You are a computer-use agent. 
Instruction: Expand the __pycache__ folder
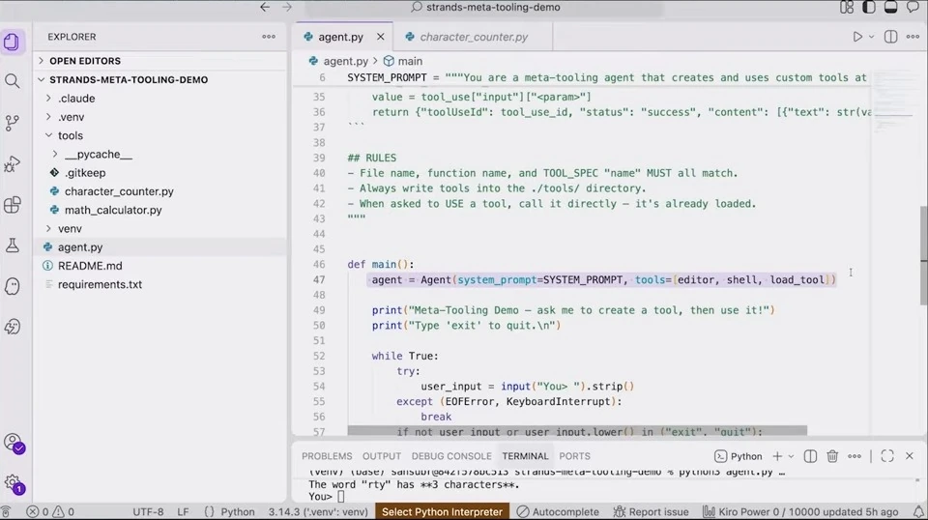99,155
